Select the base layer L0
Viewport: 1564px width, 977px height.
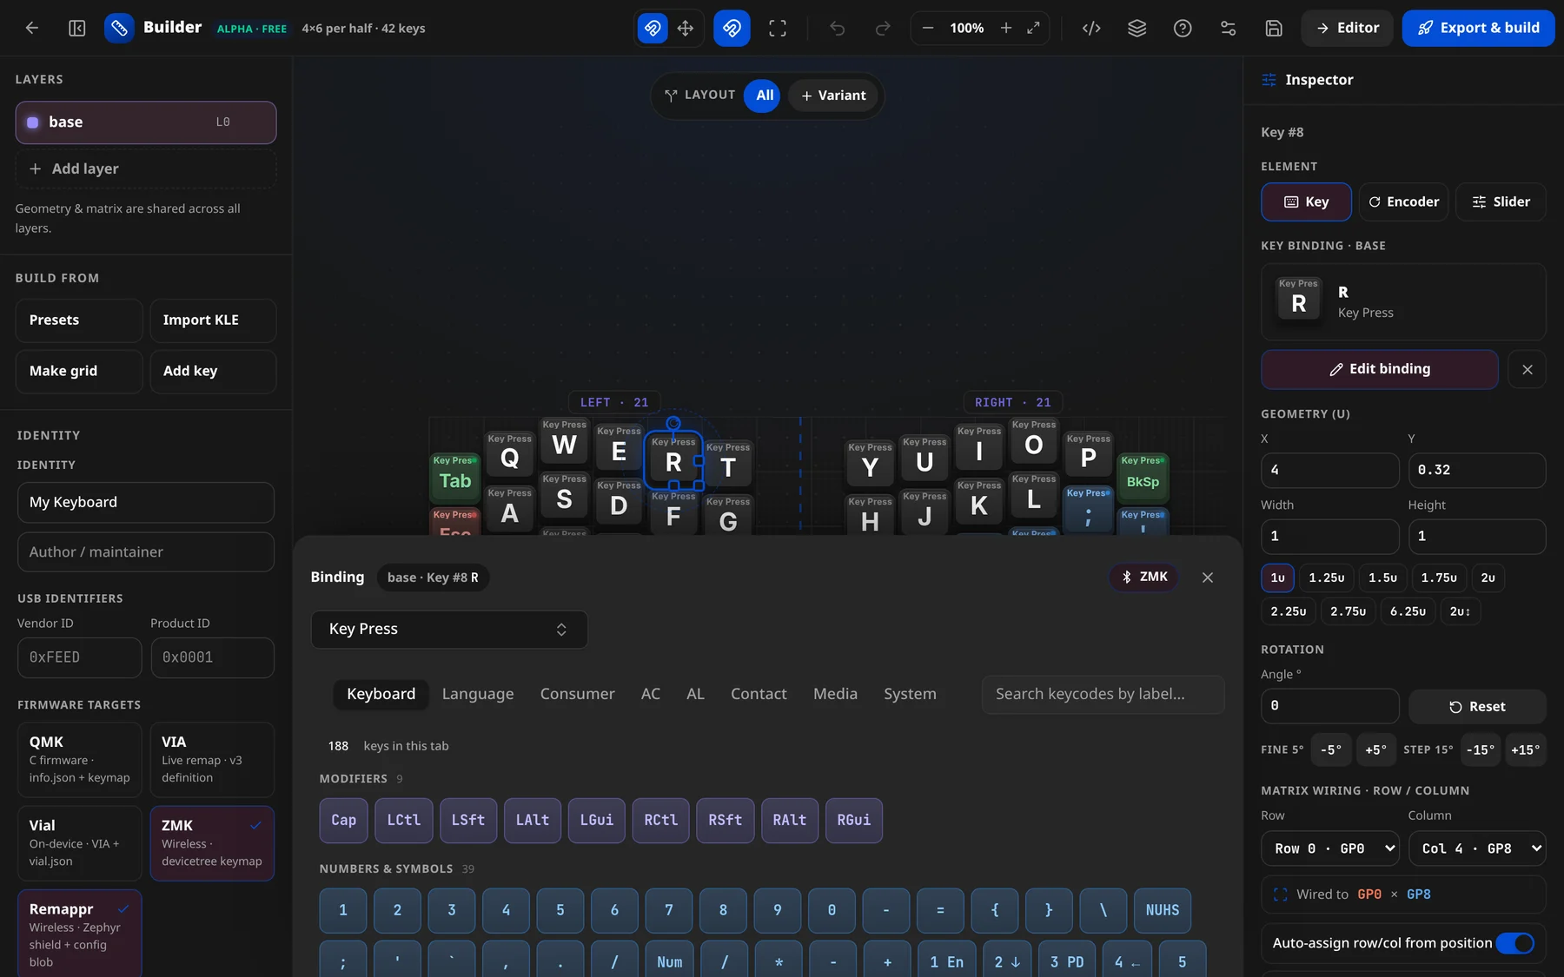tap(146, 122)
